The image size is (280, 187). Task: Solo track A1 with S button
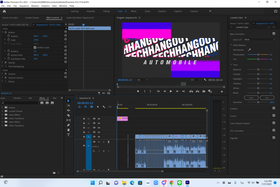pyautogui.click(x=104, y=142)
